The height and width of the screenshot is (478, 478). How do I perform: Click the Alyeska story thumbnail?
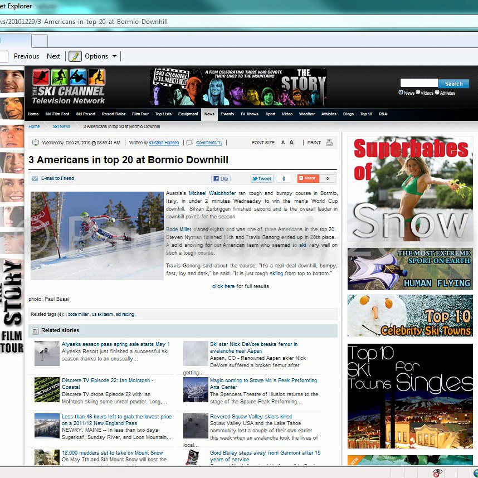(47, 353)
